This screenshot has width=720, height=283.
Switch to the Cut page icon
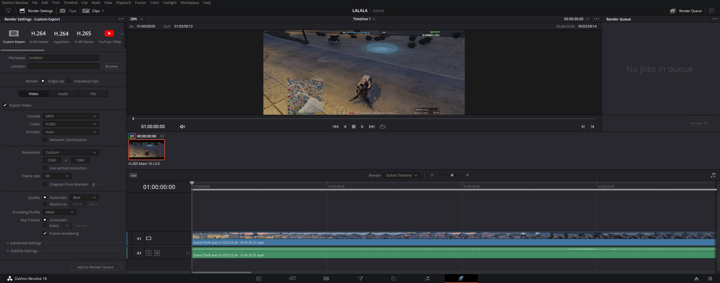click(292, 279)
